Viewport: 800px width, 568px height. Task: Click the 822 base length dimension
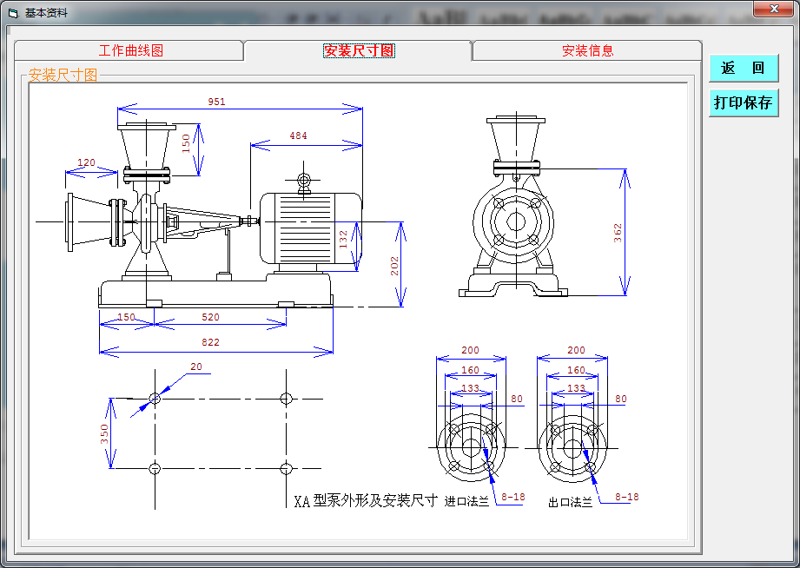(x=211, y=342)
